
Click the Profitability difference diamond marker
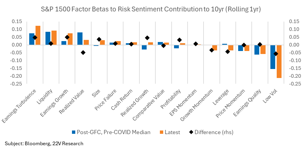point(179,40)
